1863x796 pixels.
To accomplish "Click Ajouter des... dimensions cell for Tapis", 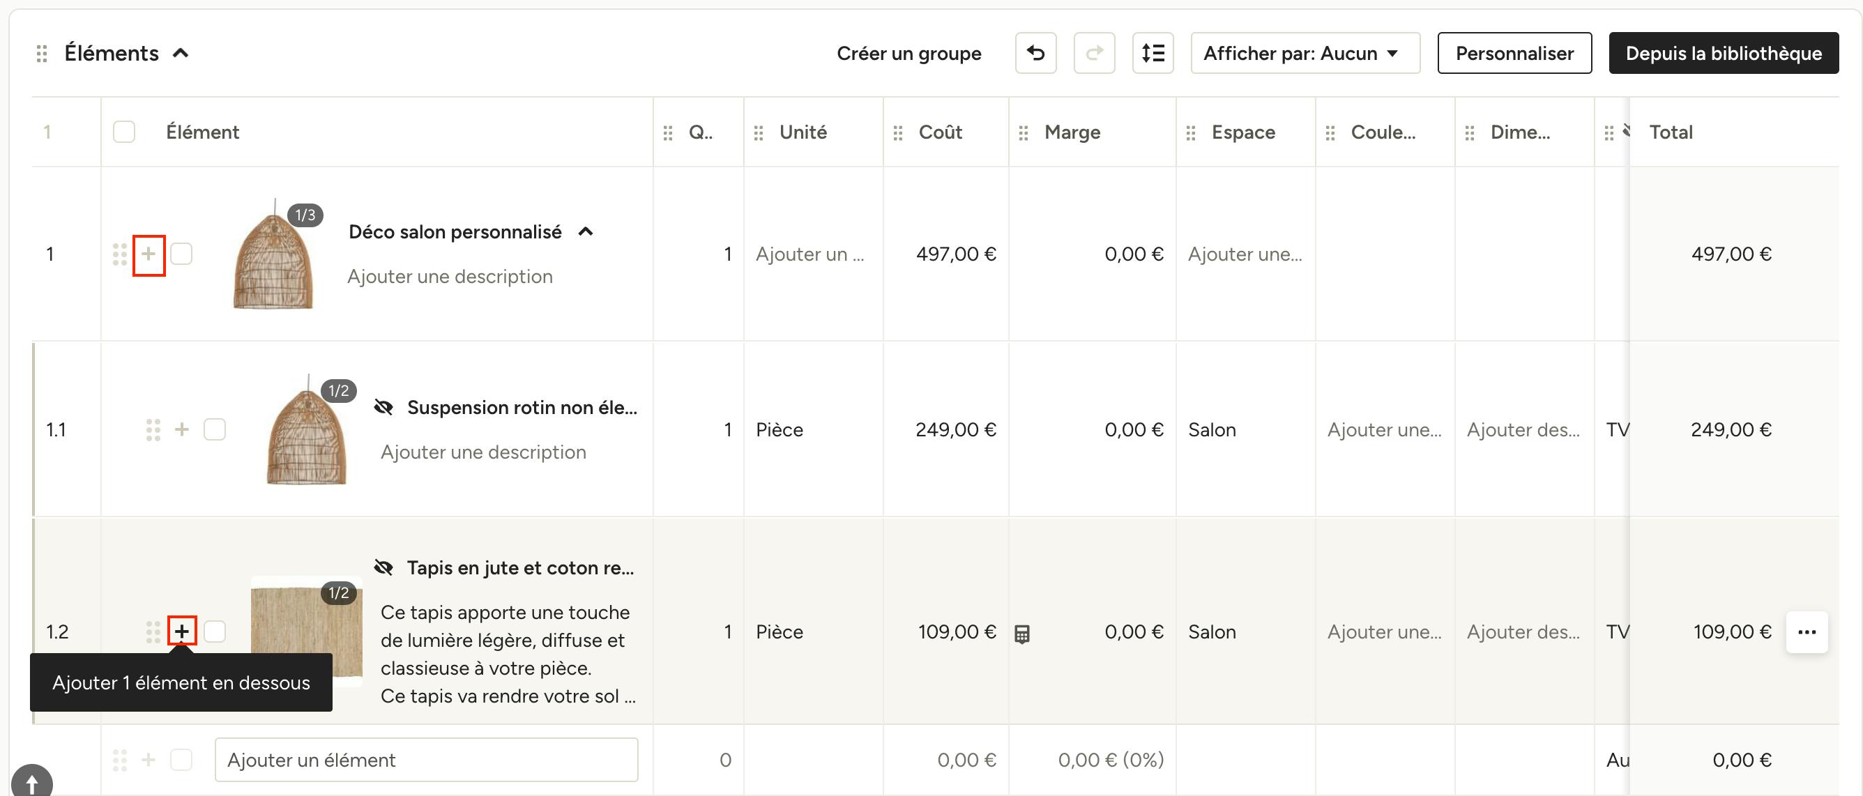I will (x=1523, y=632).
